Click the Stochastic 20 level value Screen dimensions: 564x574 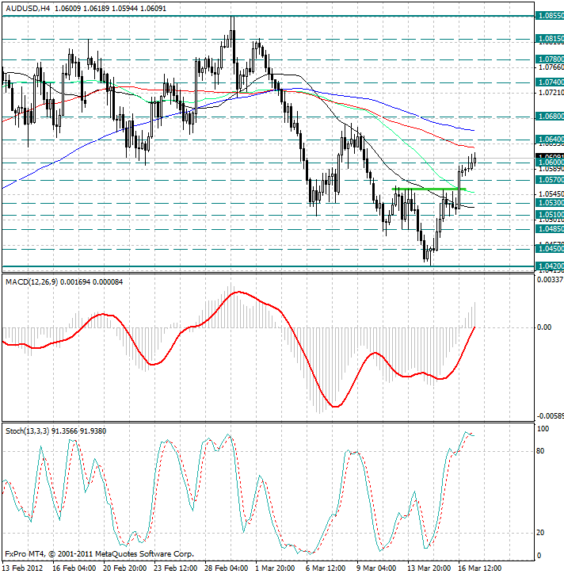pyautogui.click(x=540, y=533)
